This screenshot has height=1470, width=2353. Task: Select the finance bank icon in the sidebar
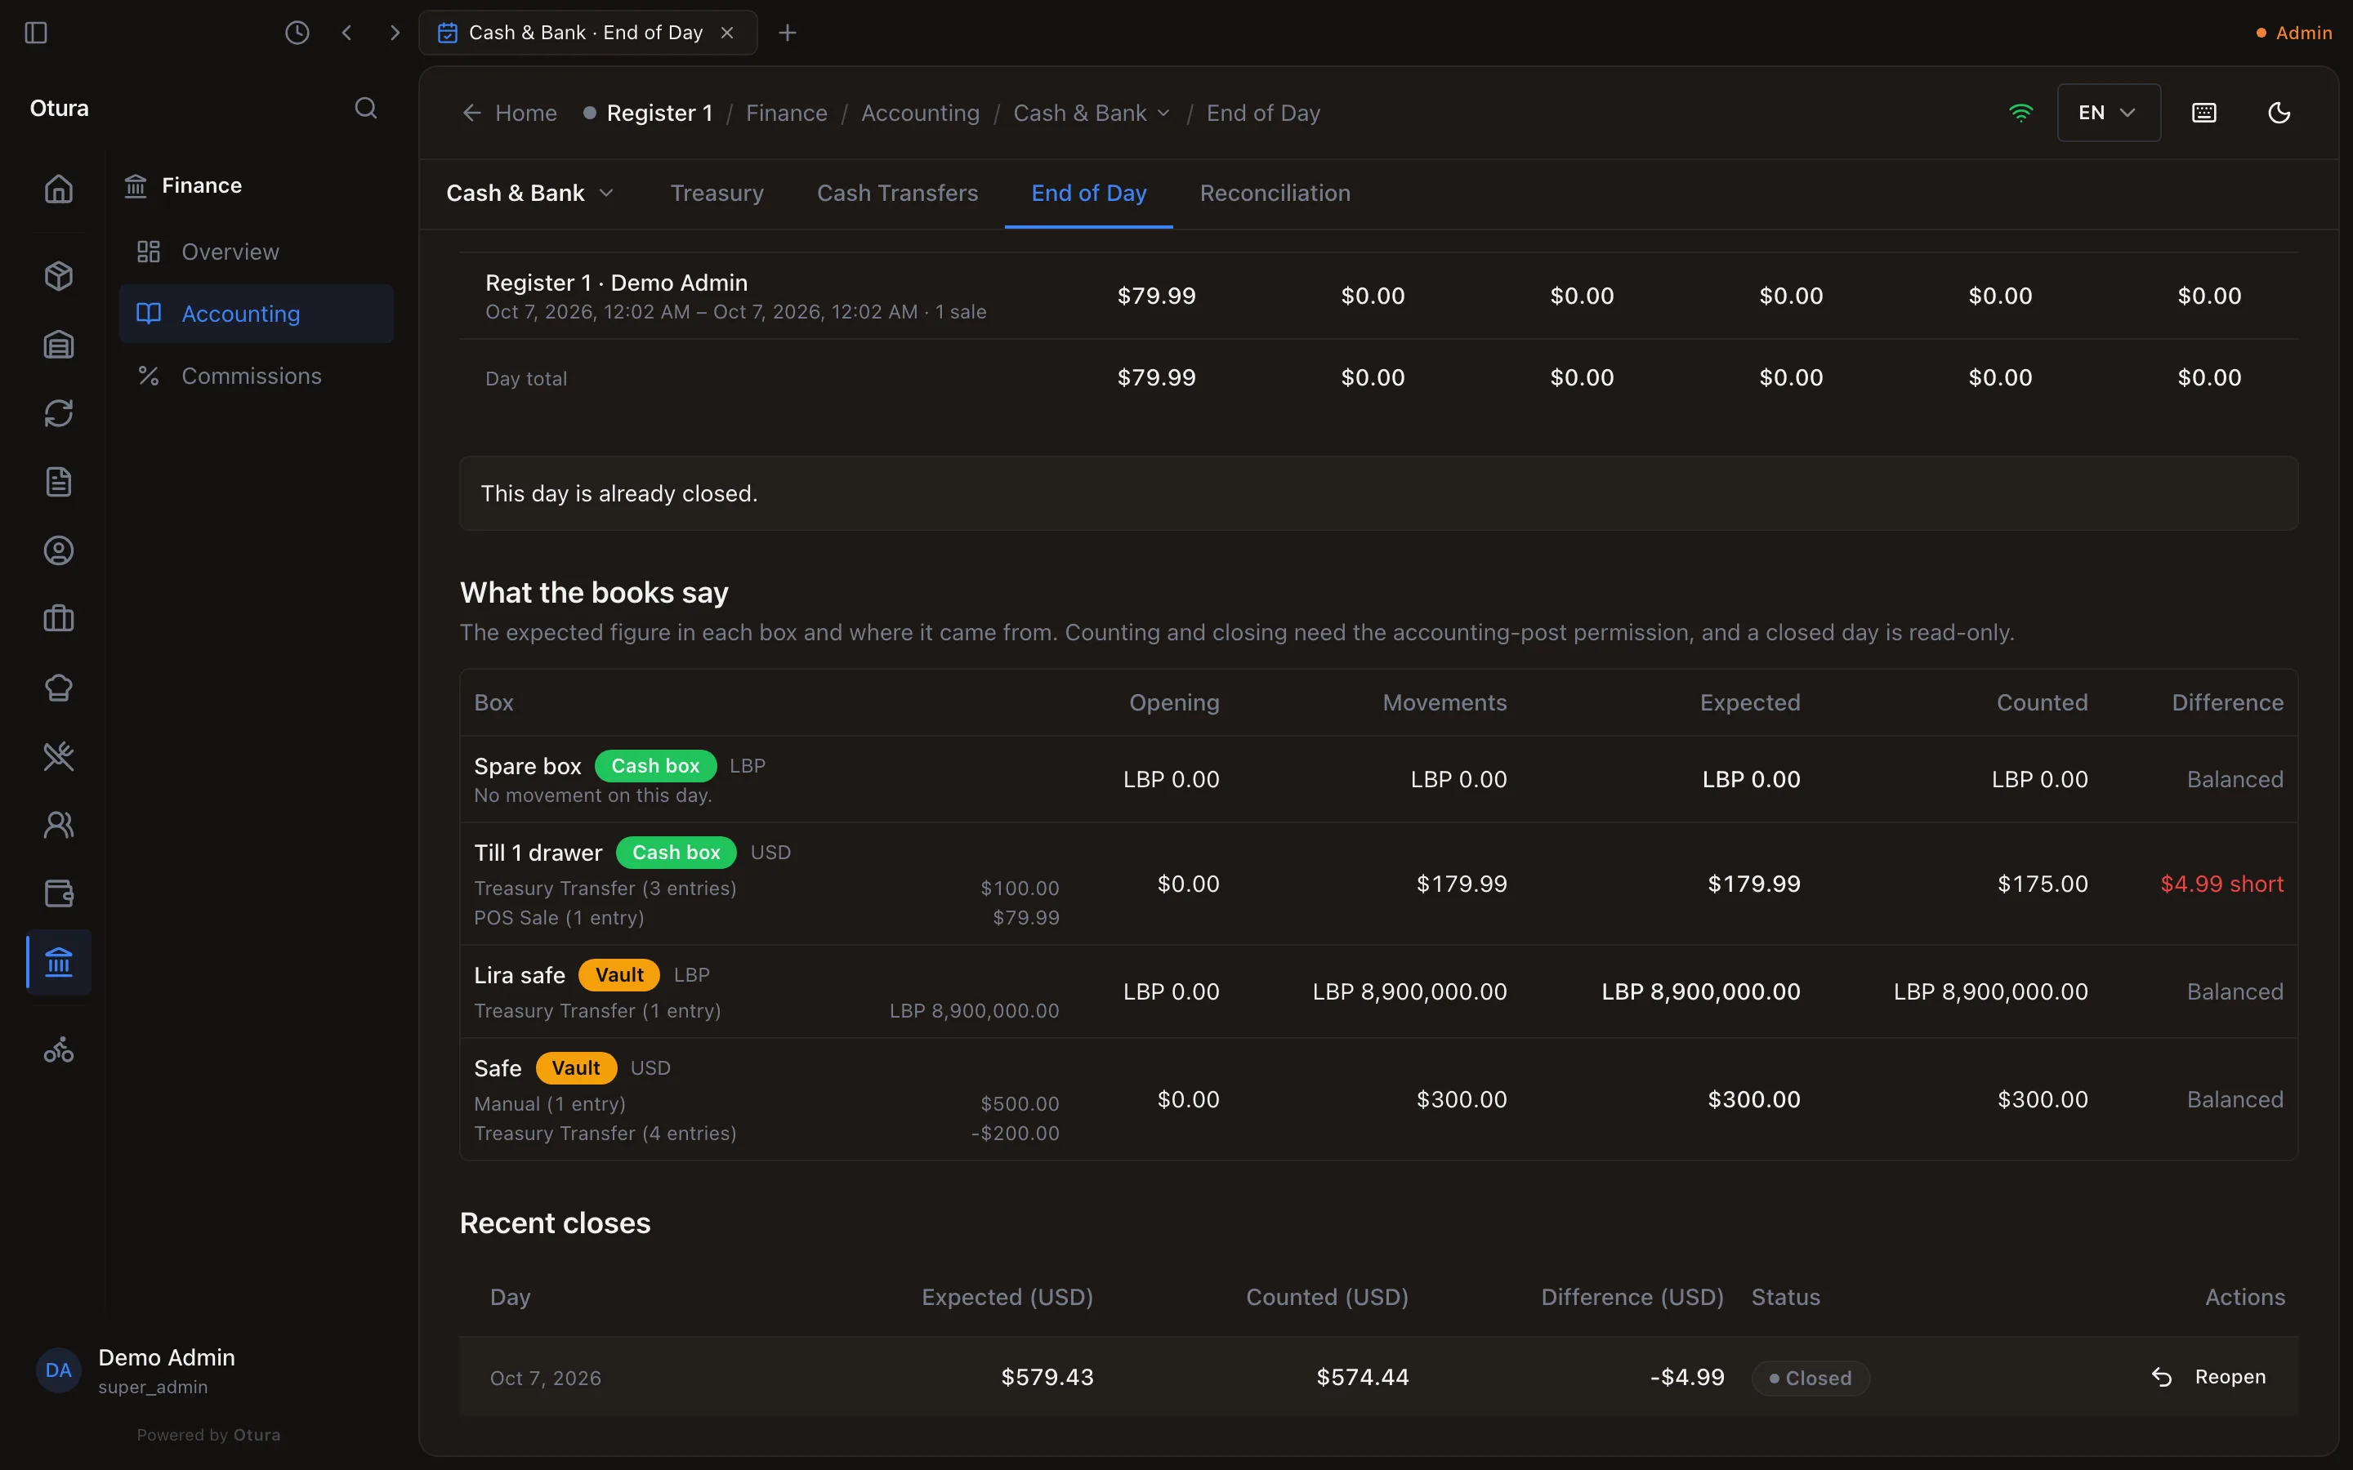(58, 963)
